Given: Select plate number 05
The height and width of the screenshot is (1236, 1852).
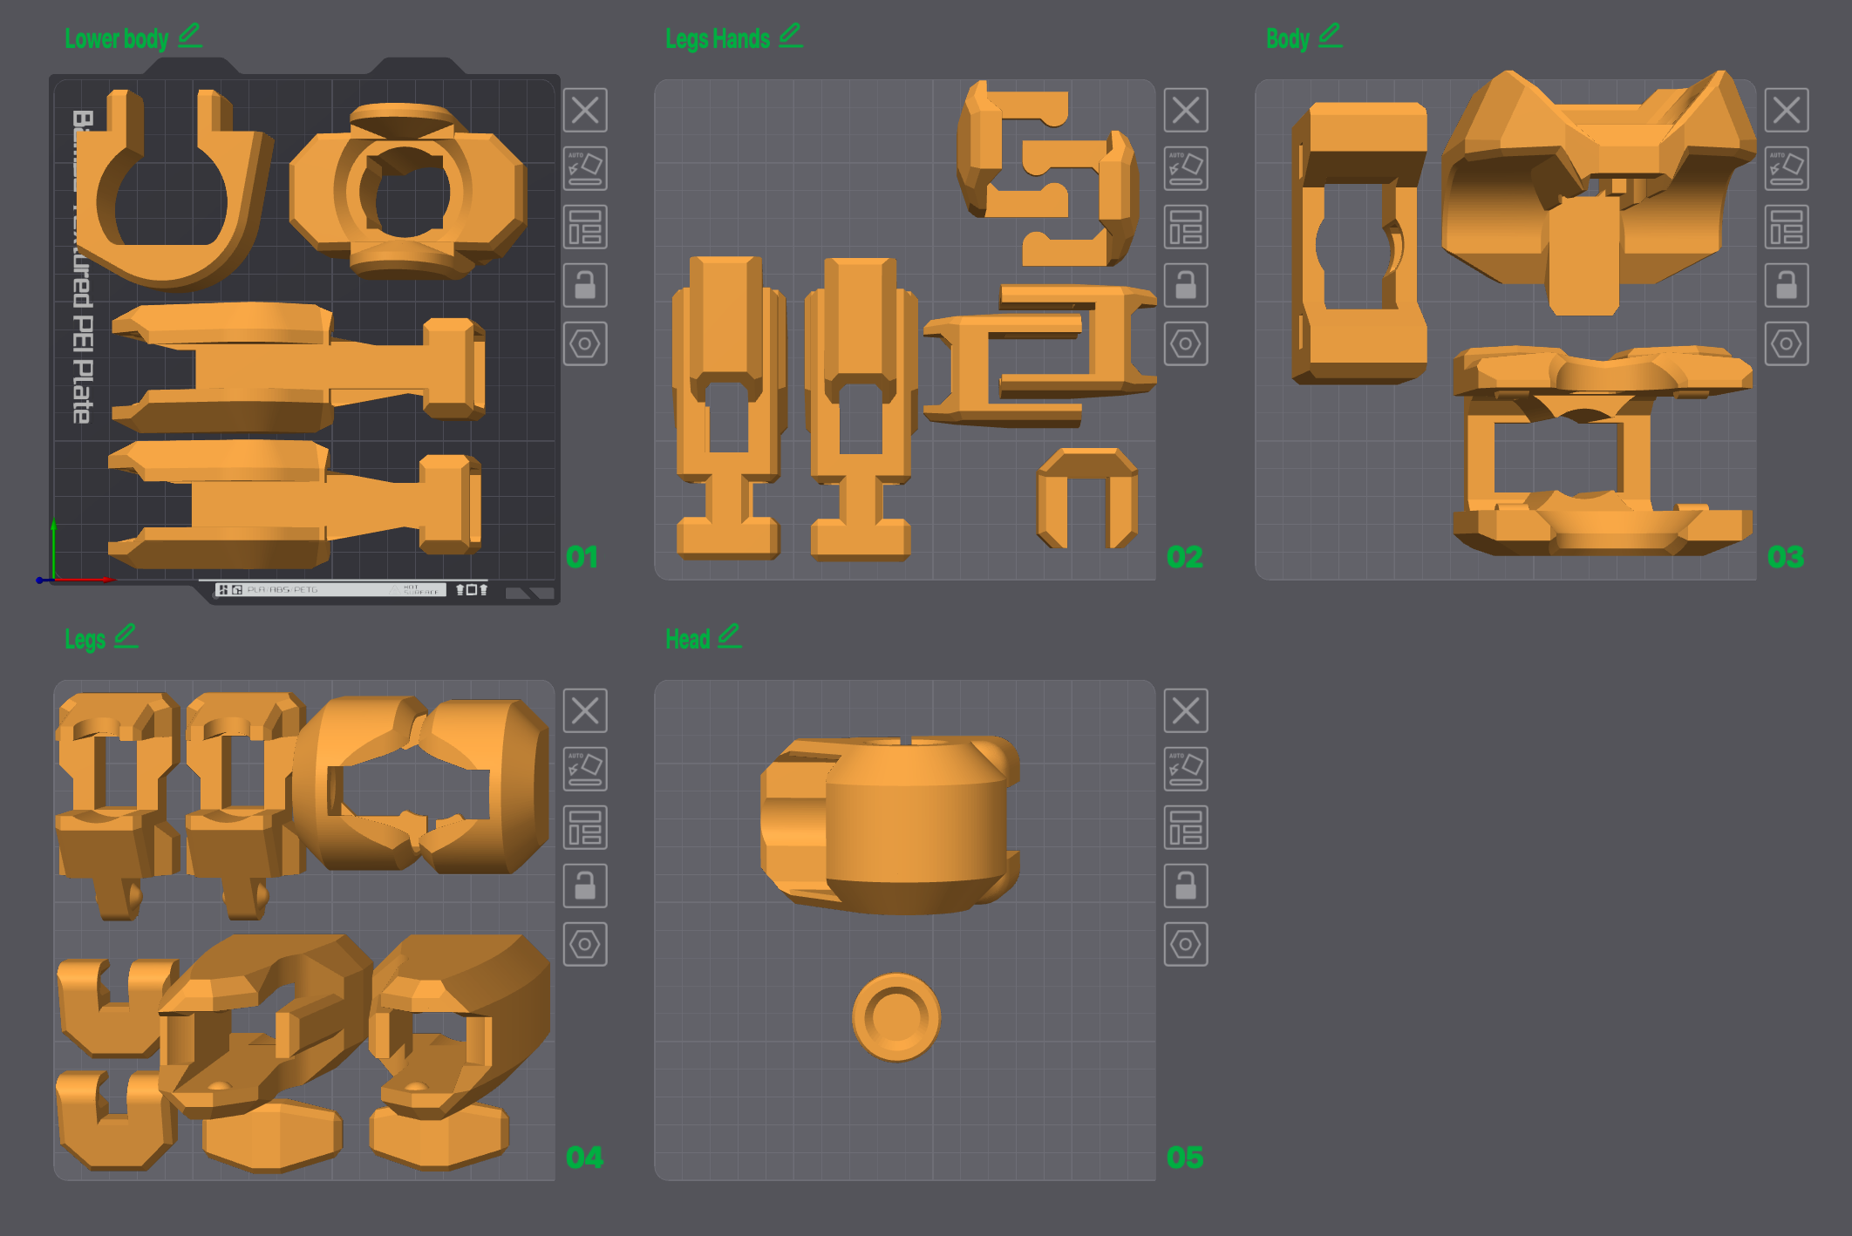Looking at the screenshot, I should (1185, 1158).
